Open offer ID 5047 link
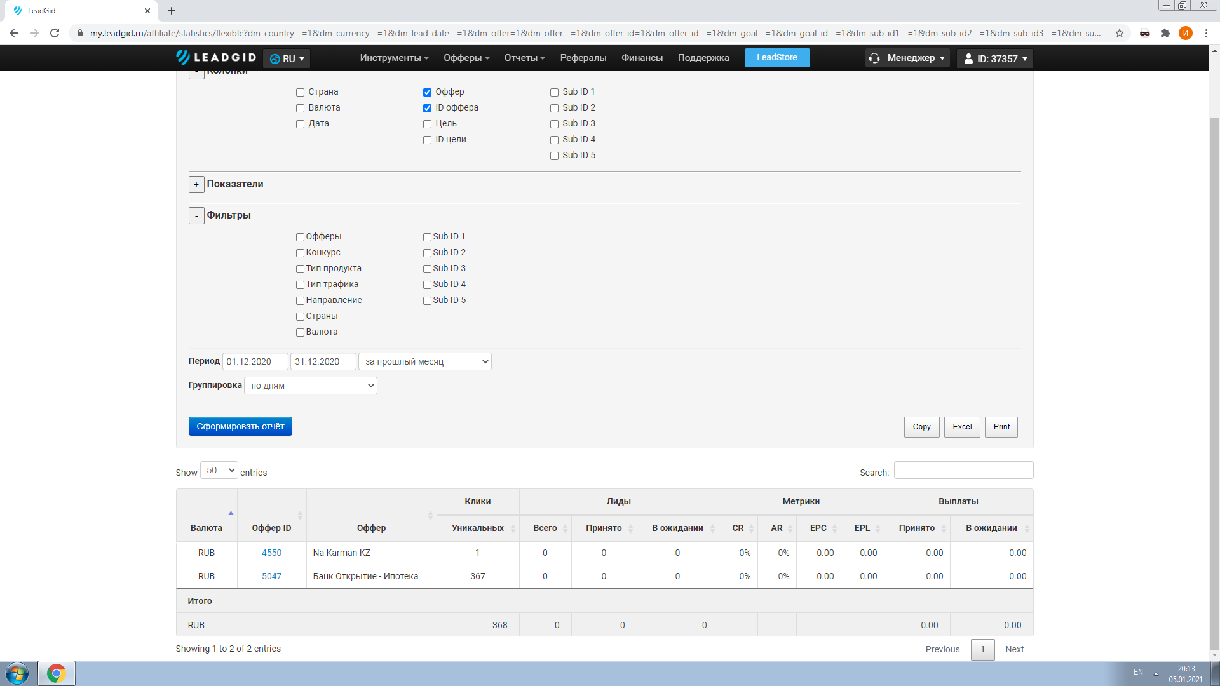1220x686 pixels. pyautogui.click(x=271, y=576)
